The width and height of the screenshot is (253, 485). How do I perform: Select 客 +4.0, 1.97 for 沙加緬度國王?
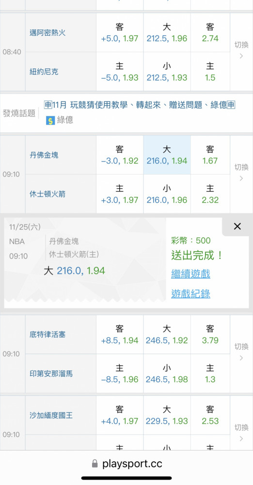click(x=120, y=415)
